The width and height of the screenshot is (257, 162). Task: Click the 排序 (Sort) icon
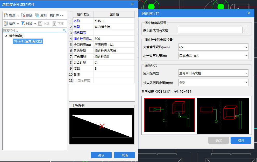pos(6,24)
